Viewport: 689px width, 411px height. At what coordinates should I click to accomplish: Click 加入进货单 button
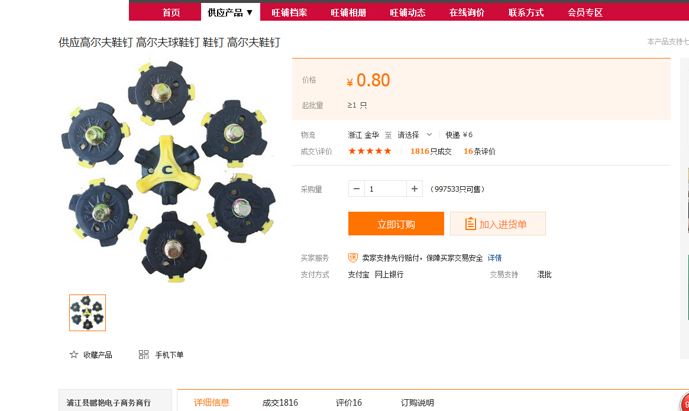(x=497, y=224)
